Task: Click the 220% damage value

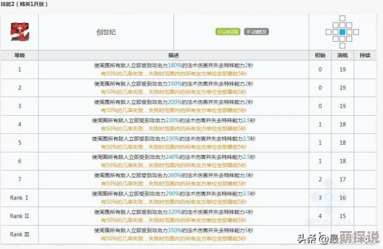Action: (172, 120)
